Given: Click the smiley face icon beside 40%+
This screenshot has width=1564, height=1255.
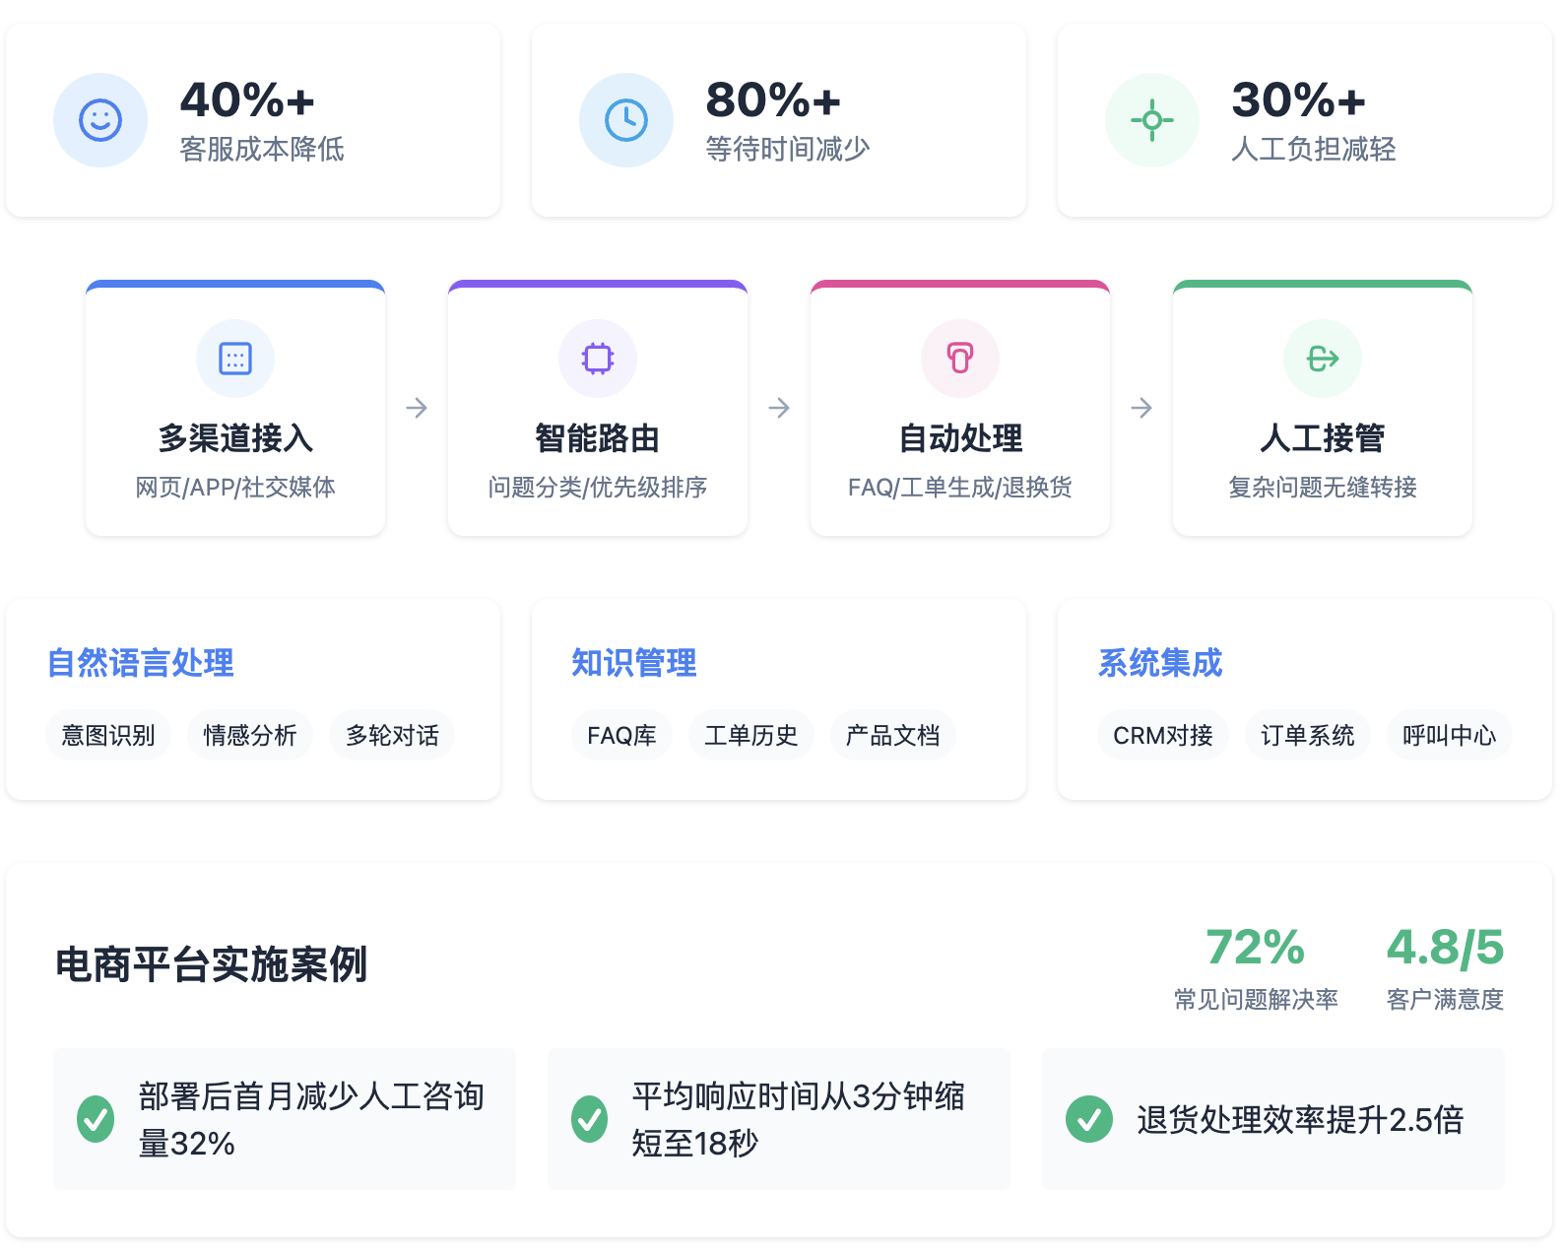Looking at the screenshot, I should coord(100,120).
